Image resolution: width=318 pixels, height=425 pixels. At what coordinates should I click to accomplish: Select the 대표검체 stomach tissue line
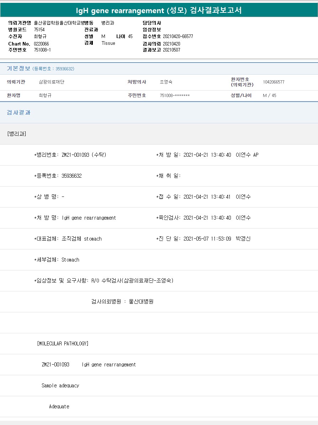[68, 239]
